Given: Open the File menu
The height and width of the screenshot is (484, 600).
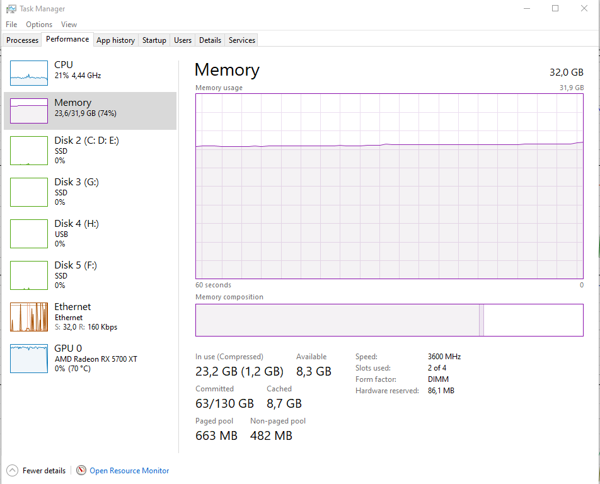Looking at the screenshot, I should pos(11,25).
